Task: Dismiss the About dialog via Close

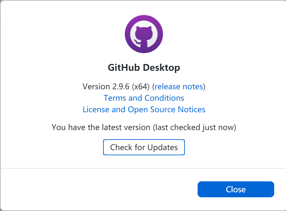Action: (x=236, y=189)
